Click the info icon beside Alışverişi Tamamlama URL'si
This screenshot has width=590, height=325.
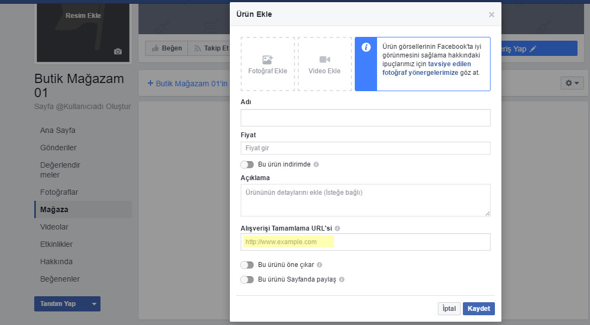(337, 228)
